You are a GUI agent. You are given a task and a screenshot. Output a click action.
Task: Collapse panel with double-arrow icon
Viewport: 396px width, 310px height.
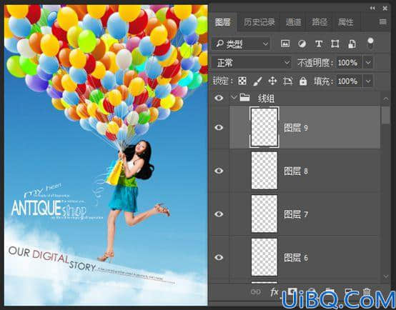coord(372,9)
